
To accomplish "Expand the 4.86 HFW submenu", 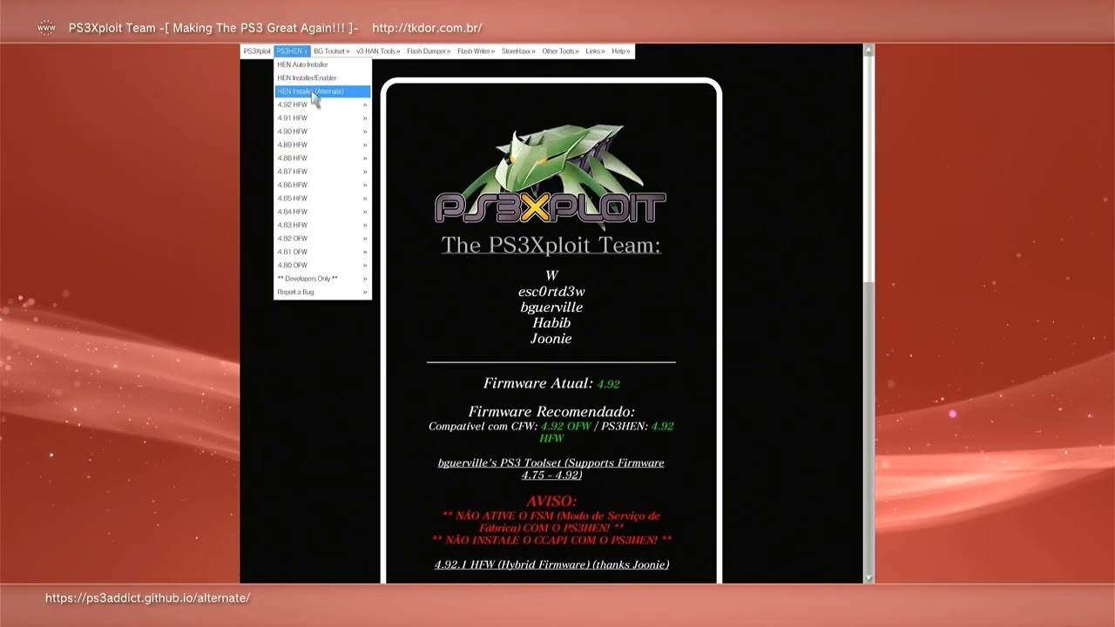I will click(x=322, y=185).
